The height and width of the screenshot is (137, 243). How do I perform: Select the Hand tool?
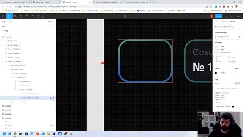click(38, 16)
